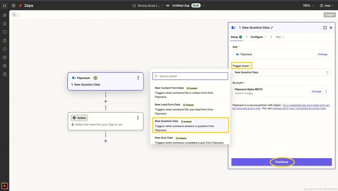Open the Untitled Zap dropdown arrow
The height and width of the screenshot is (191, 338).
point(204,6)
